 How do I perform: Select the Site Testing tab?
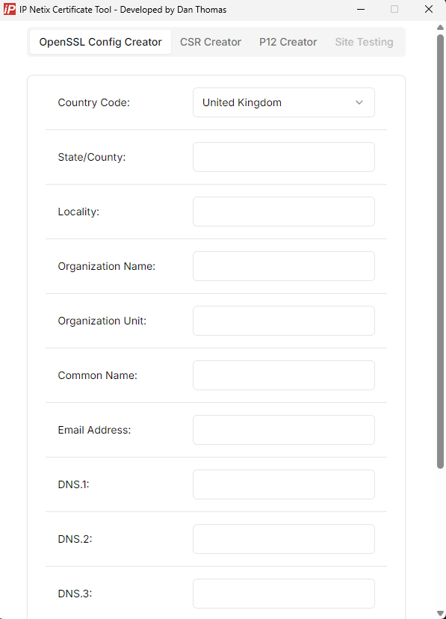click(x=364, y=42)
